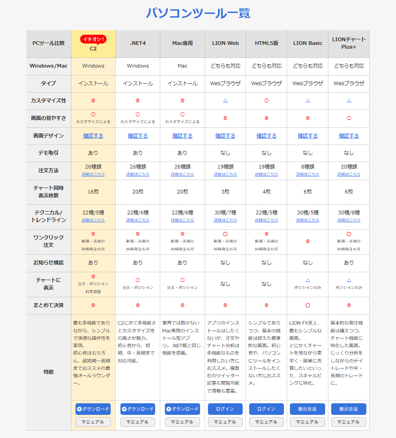Click 確認する screen design link for LION Basic
This screenshot has height=438, width=396.
pos(308,136)
